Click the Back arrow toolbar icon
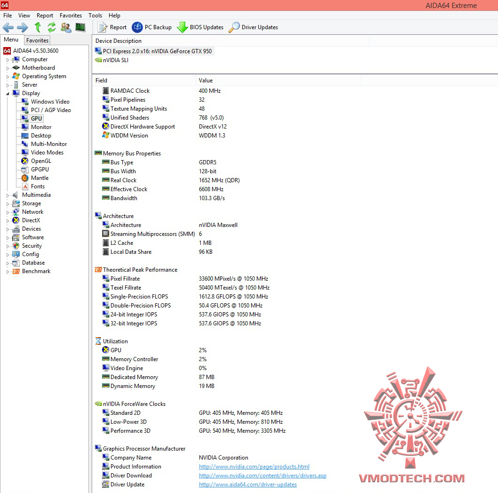This screenshot has height=493, width=498. [8, 27]
